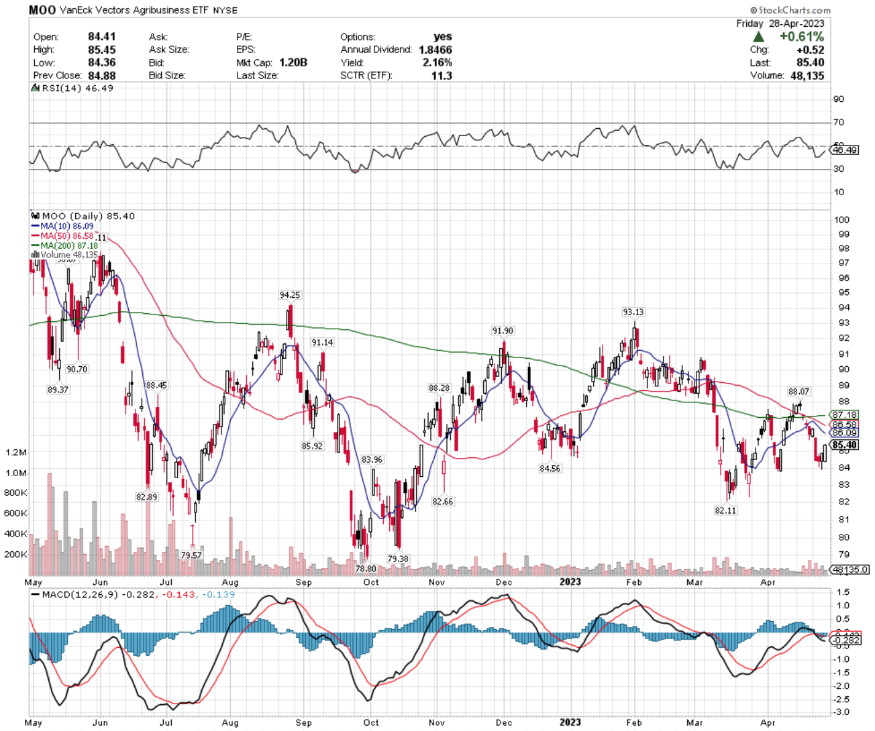Image resolution: width=875 pixels, height=731 pixels.
Task: Click the Options value yes
Action: (443, 37)
